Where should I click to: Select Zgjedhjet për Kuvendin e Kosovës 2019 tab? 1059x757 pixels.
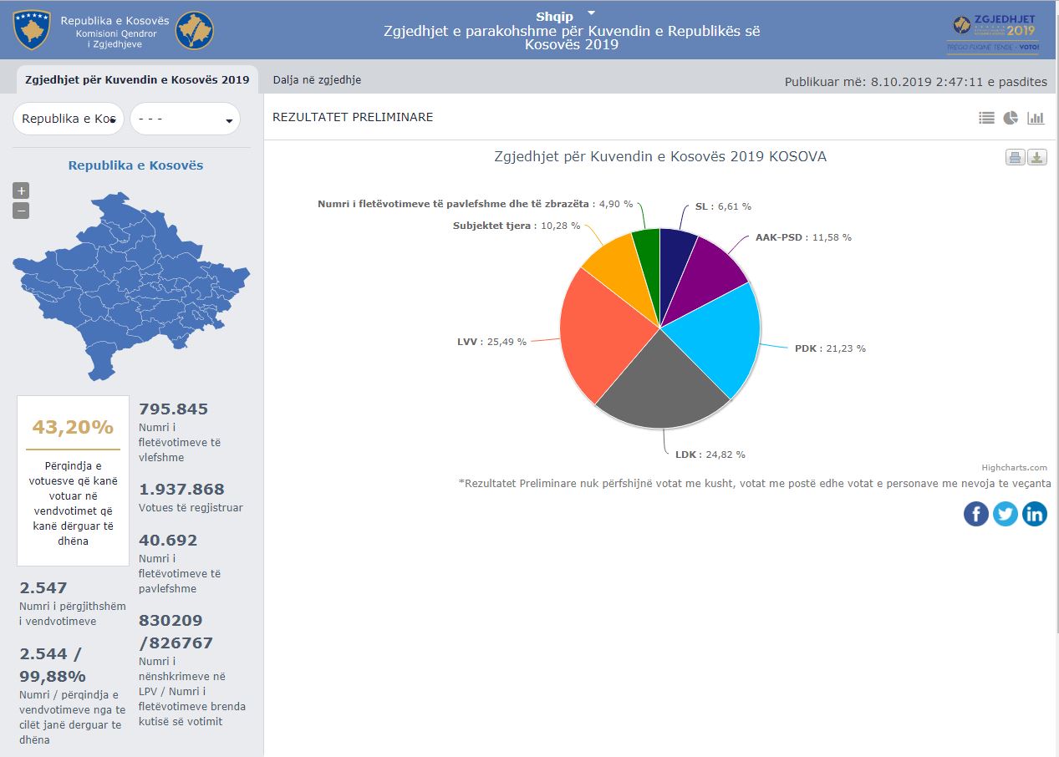pyautogui.click(x=137, y=80)
